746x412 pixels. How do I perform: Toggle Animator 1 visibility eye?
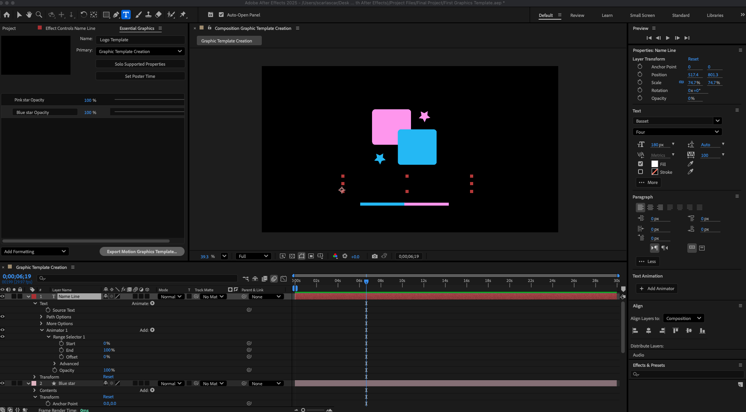(2, 330)
